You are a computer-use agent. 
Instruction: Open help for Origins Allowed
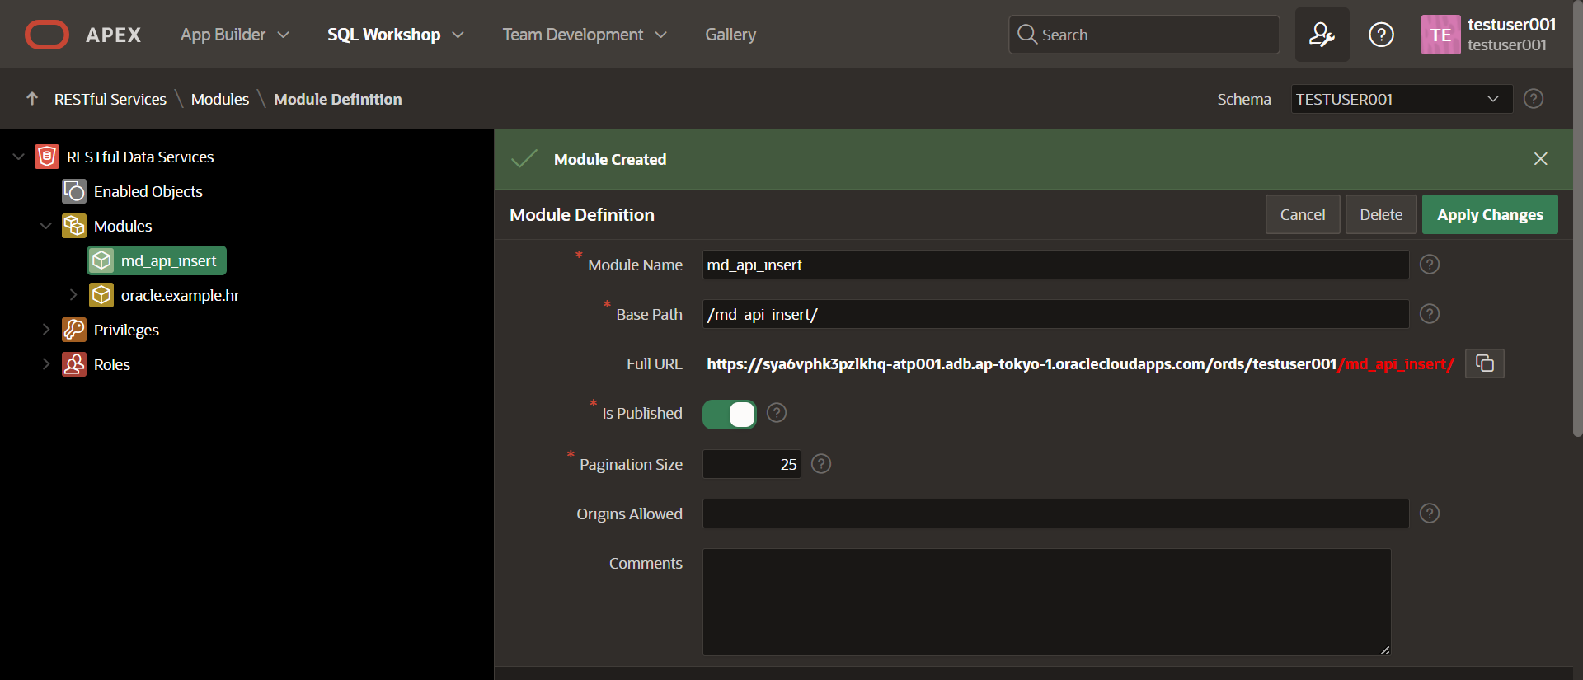click(1430, 514)
